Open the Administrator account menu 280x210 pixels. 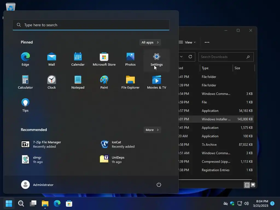[37, 185]
